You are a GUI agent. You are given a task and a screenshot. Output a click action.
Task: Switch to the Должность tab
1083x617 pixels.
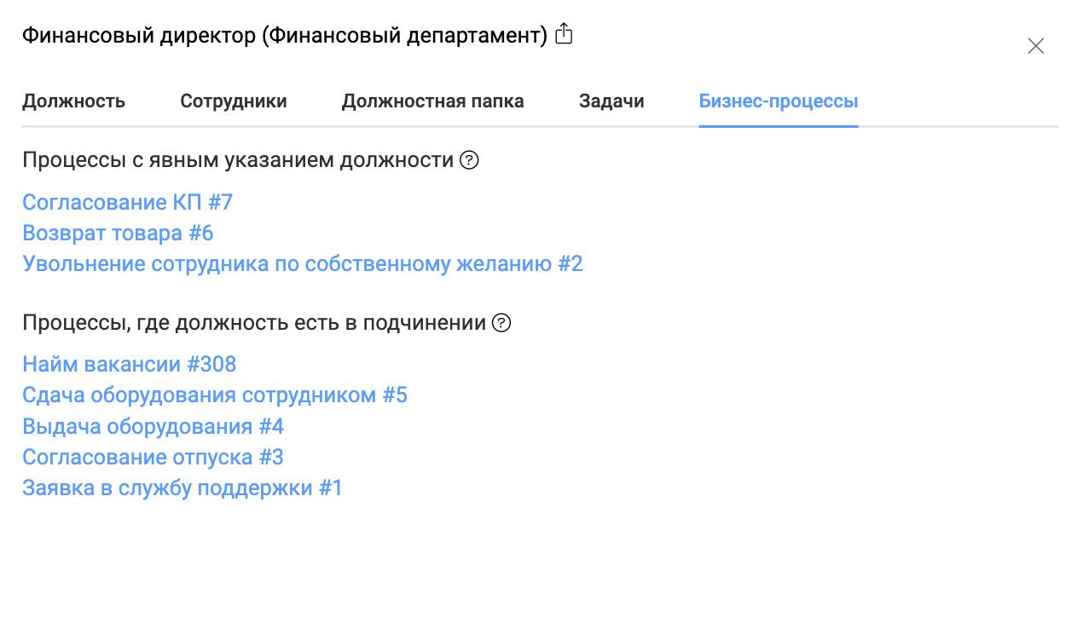[73, 101]
